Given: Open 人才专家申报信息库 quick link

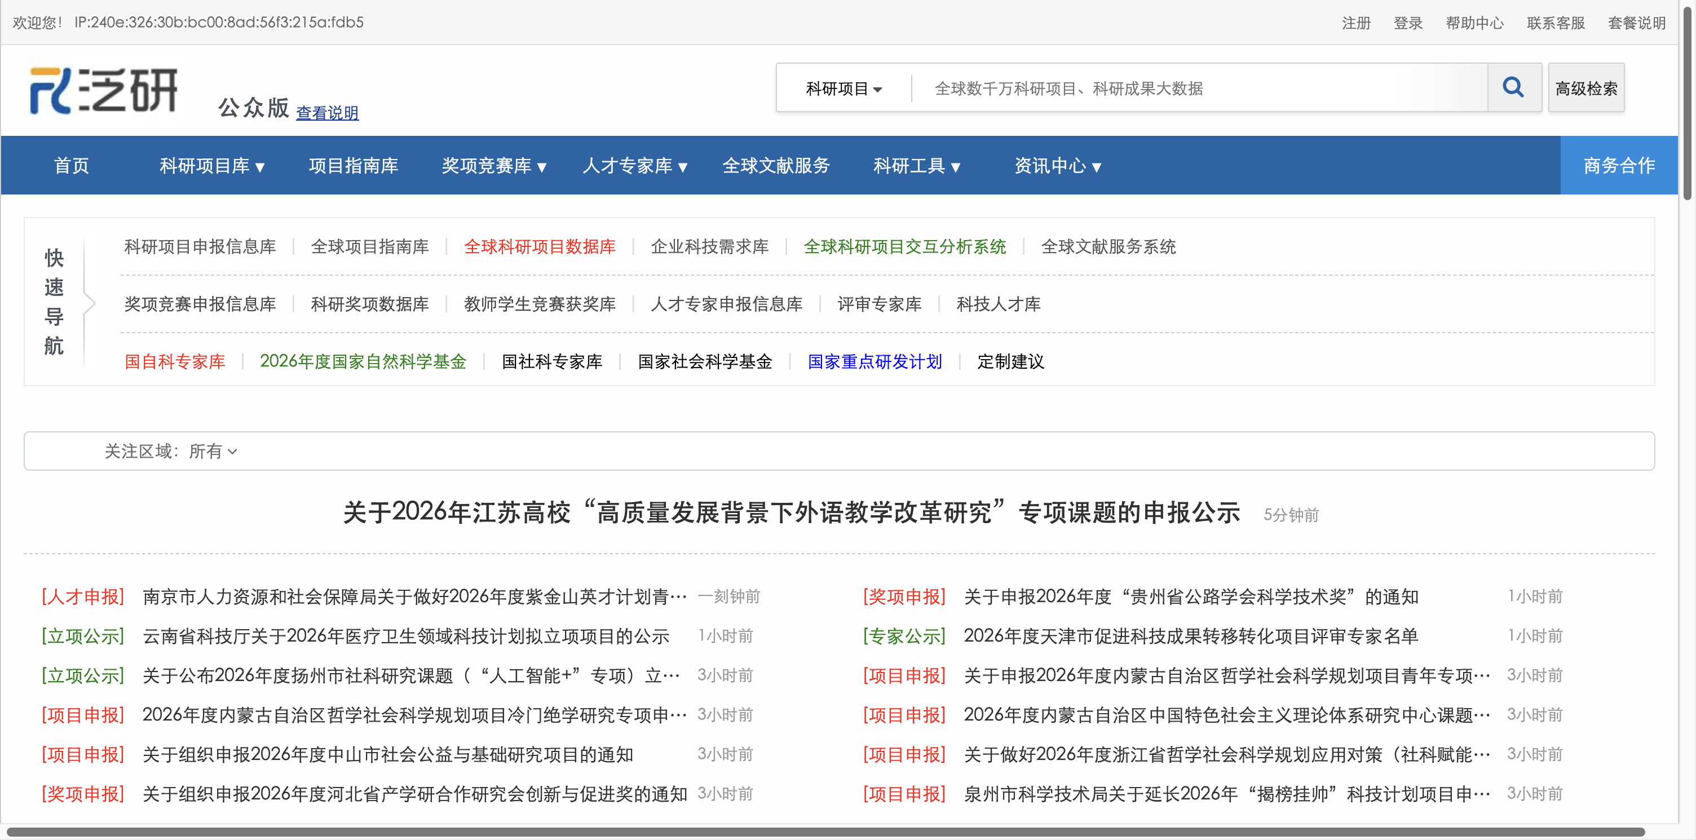Looking at the screenshot, I should (x=727, y=303).
